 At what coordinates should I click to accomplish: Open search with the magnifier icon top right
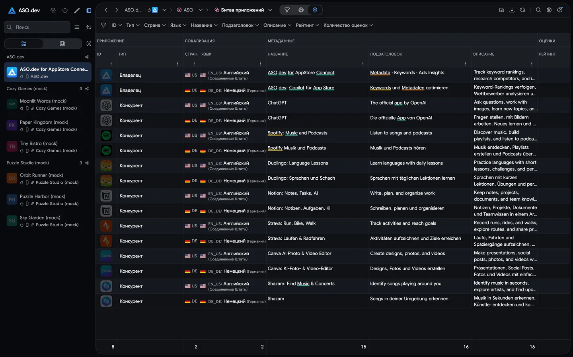(538, 10)
